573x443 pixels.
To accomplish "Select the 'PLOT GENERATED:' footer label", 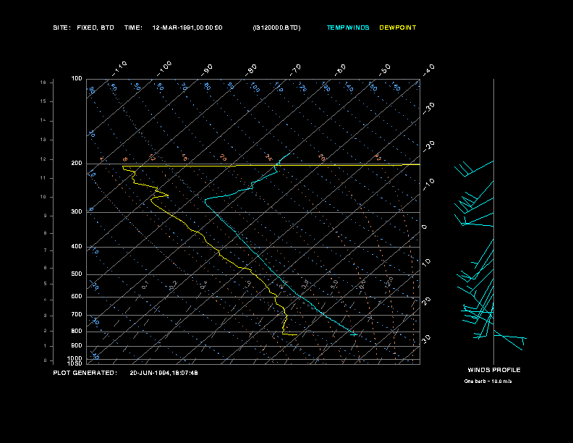I will tap(85, 373).
